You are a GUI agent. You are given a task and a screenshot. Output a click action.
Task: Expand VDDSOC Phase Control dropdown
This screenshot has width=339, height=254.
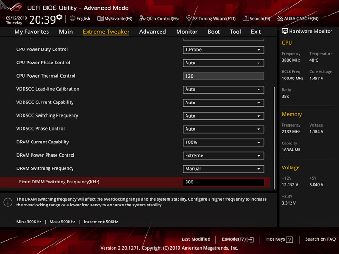[223, 129]
